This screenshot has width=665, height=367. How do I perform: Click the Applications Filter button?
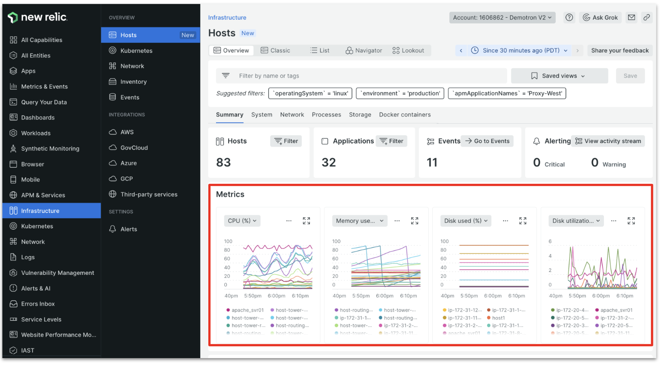391,141
